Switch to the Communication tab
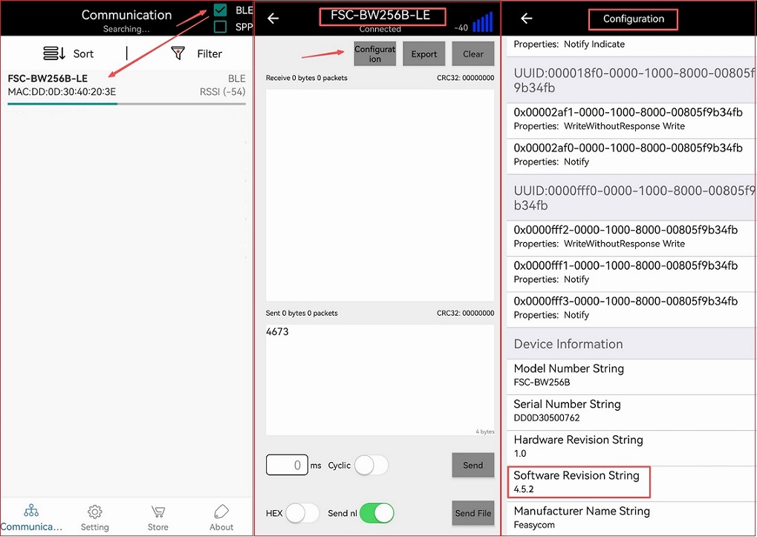The width and height of the screenshot is (757, 537). coord(31,512)
